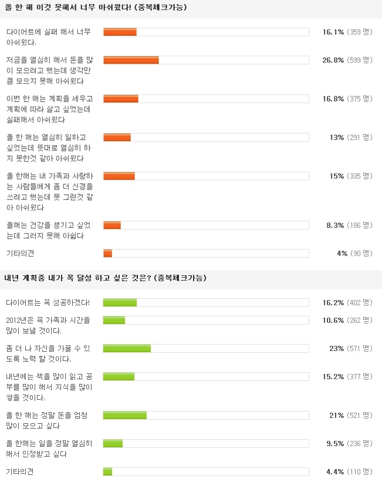Click the 9.5% (236 명) result figure
This screenshot has height=489, width=382.
[x=348, y=444]
